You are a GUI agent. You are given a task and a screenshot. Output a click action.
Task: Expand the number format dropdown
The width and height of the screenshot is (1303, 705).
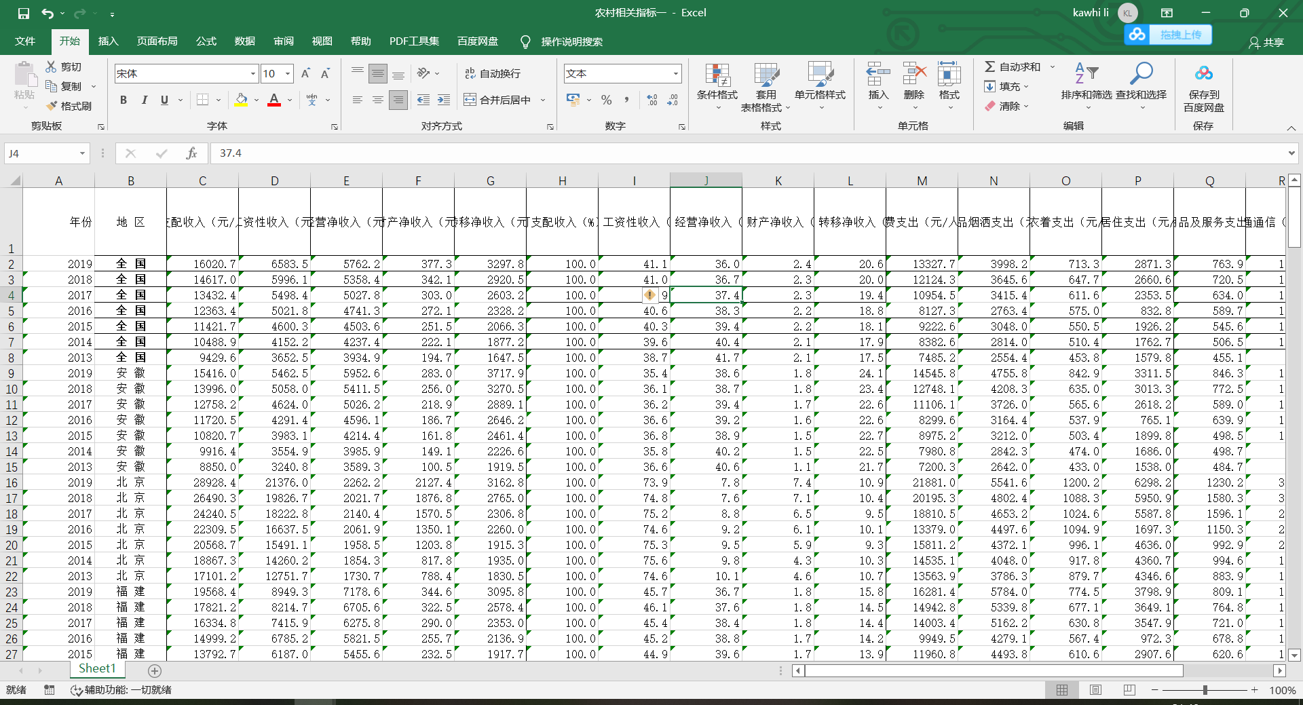point(675,73)
